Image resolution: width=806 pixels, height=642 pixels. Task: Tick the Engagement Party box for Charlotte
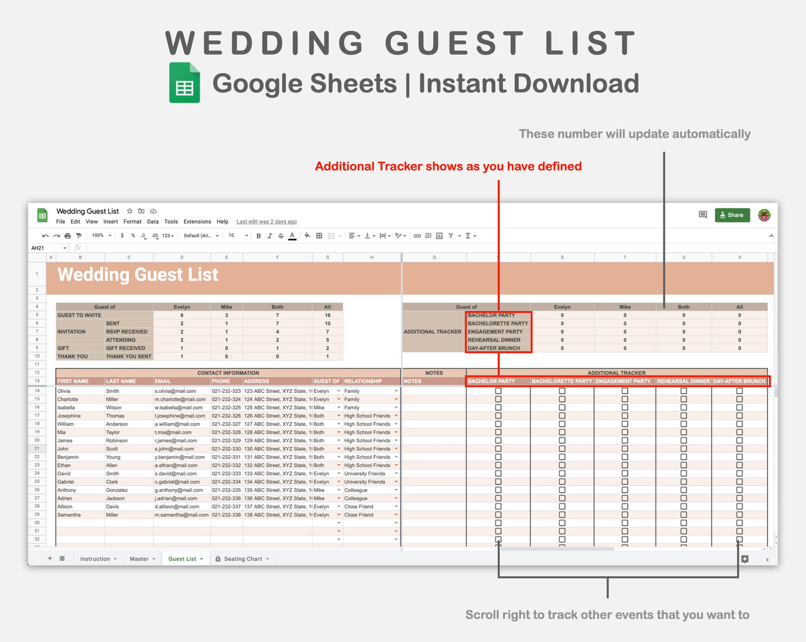point(624,399)
